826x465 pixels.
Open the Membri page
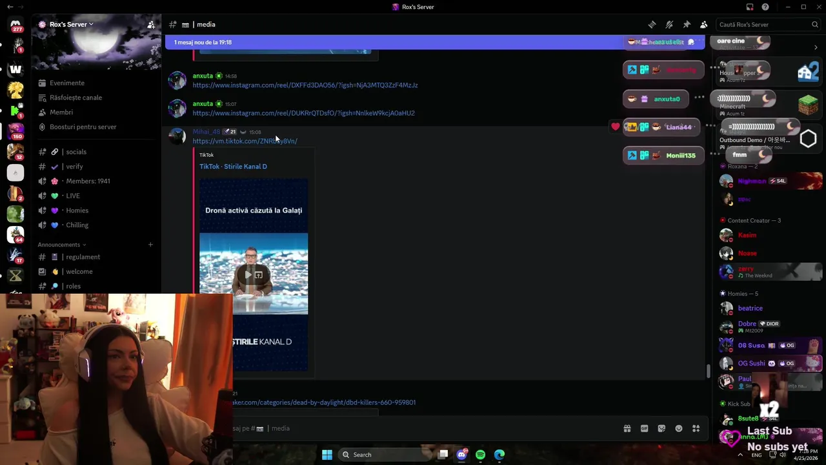(x=61, y=112)
